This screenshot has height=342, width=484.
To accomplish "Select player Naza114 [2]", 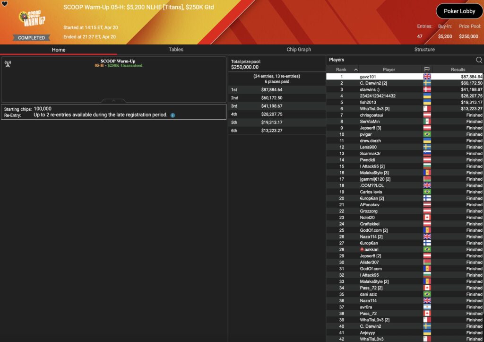I will click(405, 237).
